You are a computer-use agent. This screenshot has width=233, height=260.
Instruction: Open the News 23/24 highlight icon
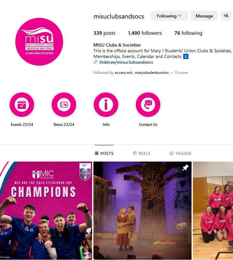coord(64,105)
